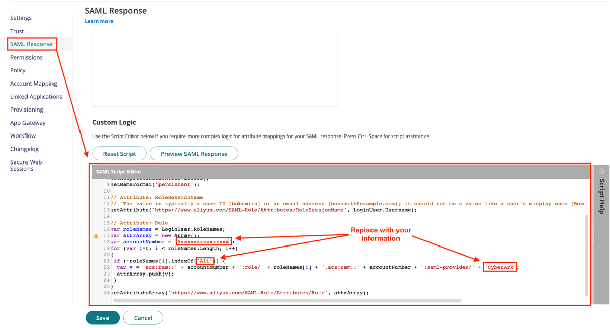Save the SAML Response changes

[103, 318]
